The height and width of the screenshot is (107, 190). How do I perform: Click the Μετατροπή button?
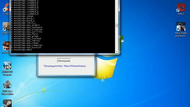pyautogui.click(x=64, y=61)
